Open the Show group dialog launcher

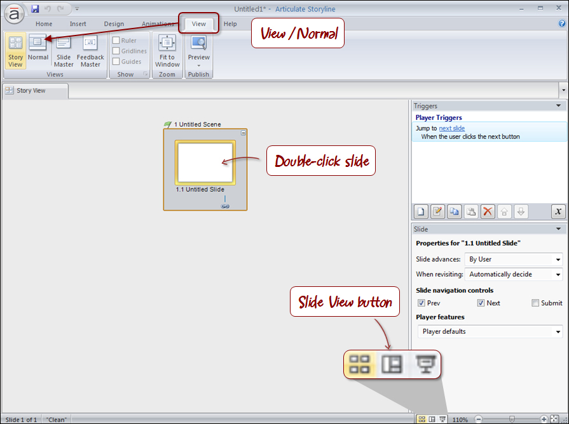pyautogui.click(x=145, y=74)
